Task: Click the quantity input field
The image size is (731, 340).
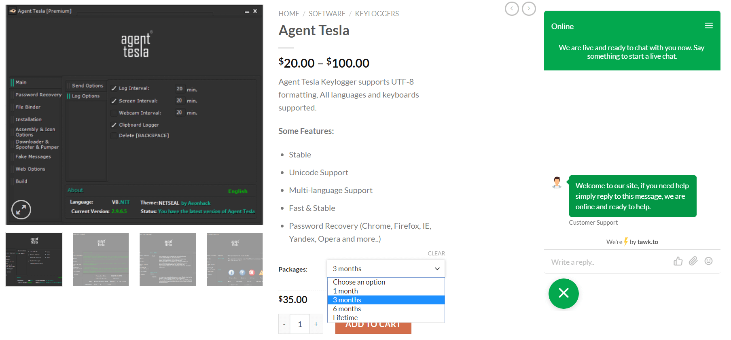Action: (300, 324)
